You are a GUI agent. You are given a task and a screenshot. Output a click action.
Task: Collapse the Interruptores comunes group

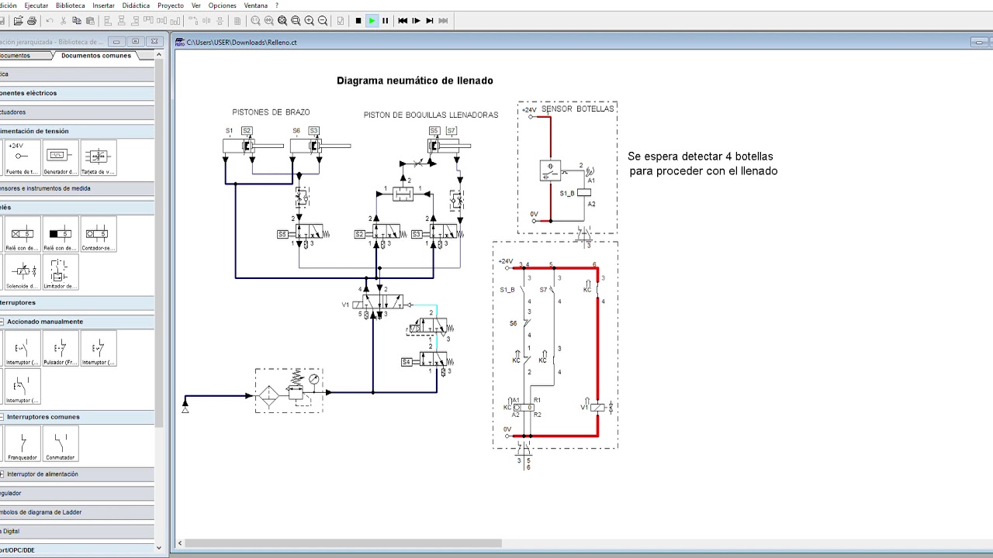(x=2, y=417)
